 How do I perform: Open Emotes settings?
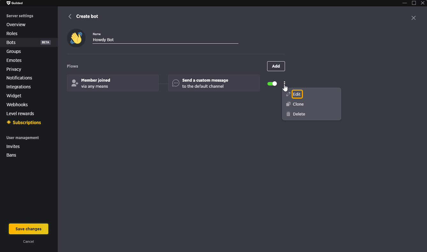(29, 60)
